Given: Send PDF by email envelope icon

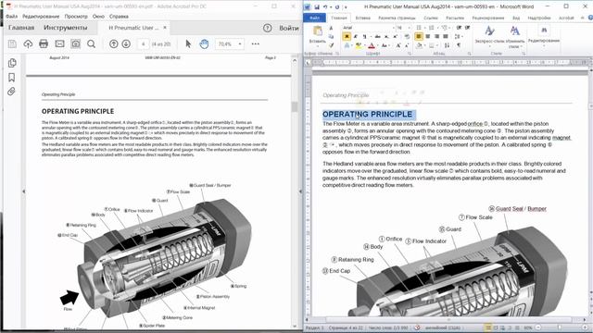Looking at the screenshot, I should point(59,43).
